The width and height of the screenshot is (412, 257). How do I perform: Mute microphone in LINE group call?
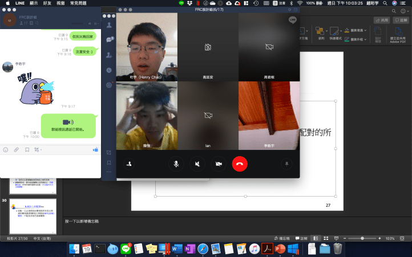(176, 164)
